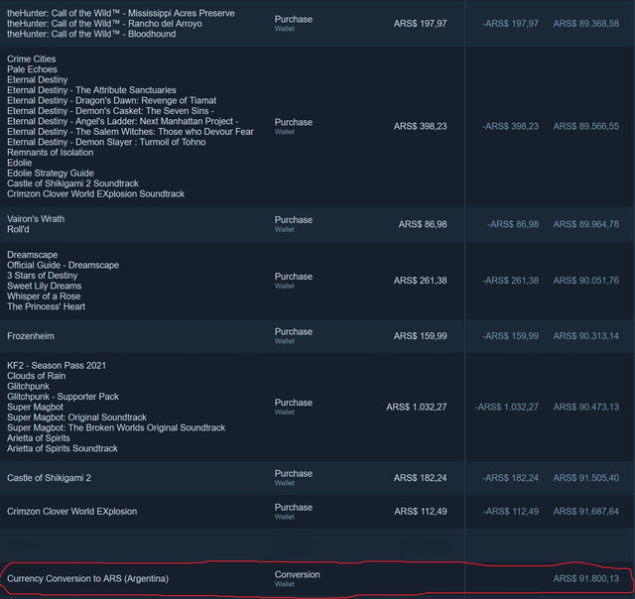
Task: Click KF2 - Season Pass 2021 entry
Action: click(57, 366)
